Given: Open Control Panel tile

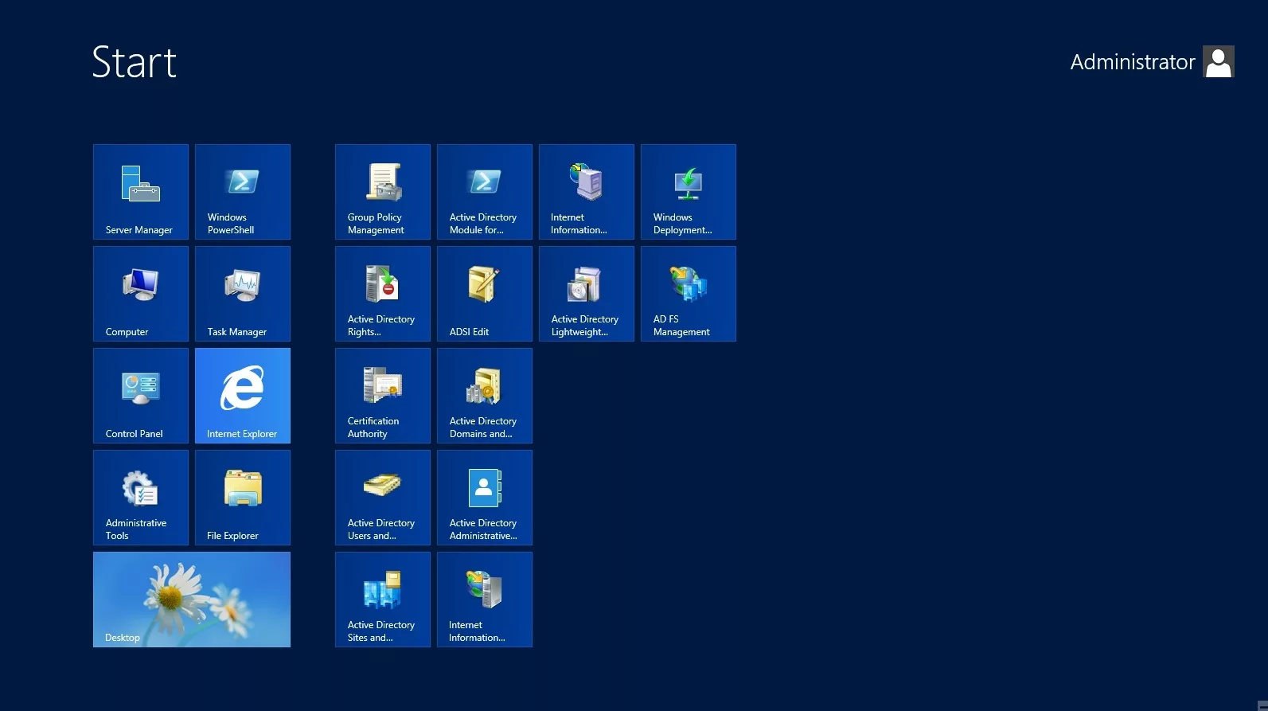Looking at the screenshot, I should (141, 396).
